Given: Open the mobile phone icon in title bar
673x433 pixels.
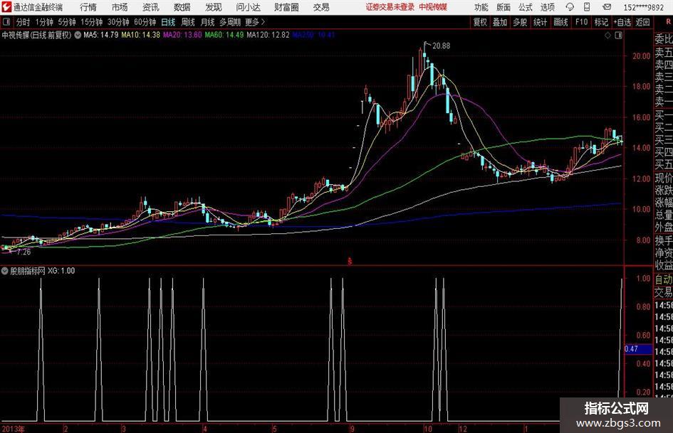Looking at the screenshot, I should click(587, 7).
